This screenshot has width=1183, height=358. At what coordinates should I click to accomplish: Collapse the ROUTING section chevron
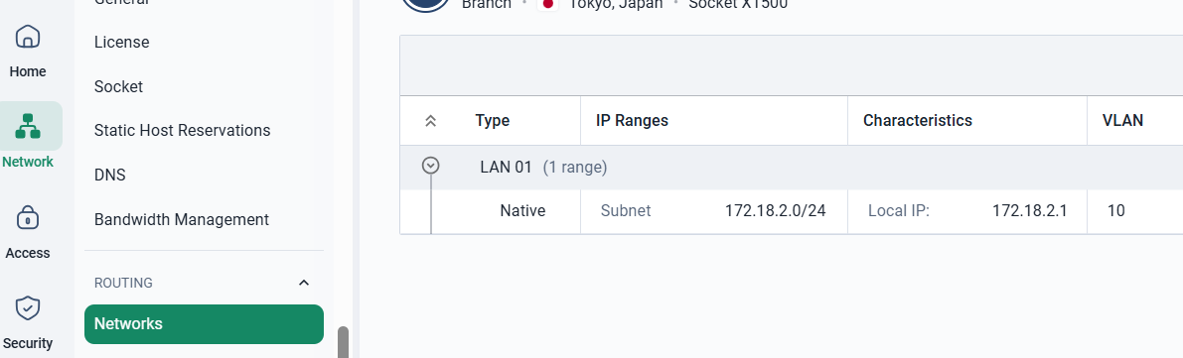[304, 283]
